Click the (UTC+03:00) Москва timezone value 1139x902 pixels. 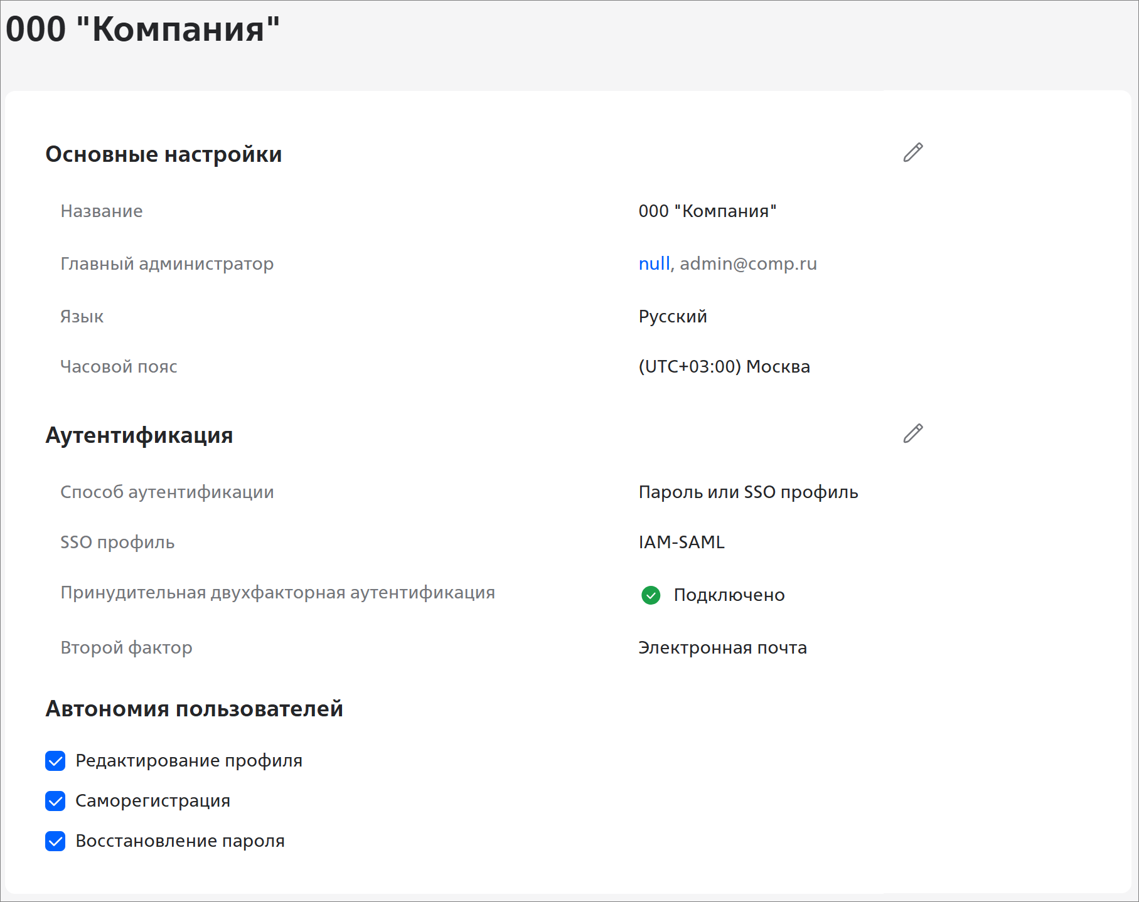[x=724, y=367]
